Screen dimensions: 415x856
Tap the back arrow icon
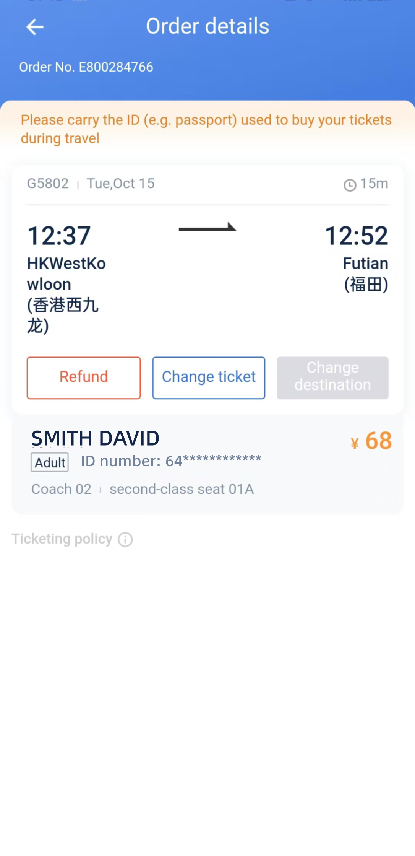coord(35,27)
